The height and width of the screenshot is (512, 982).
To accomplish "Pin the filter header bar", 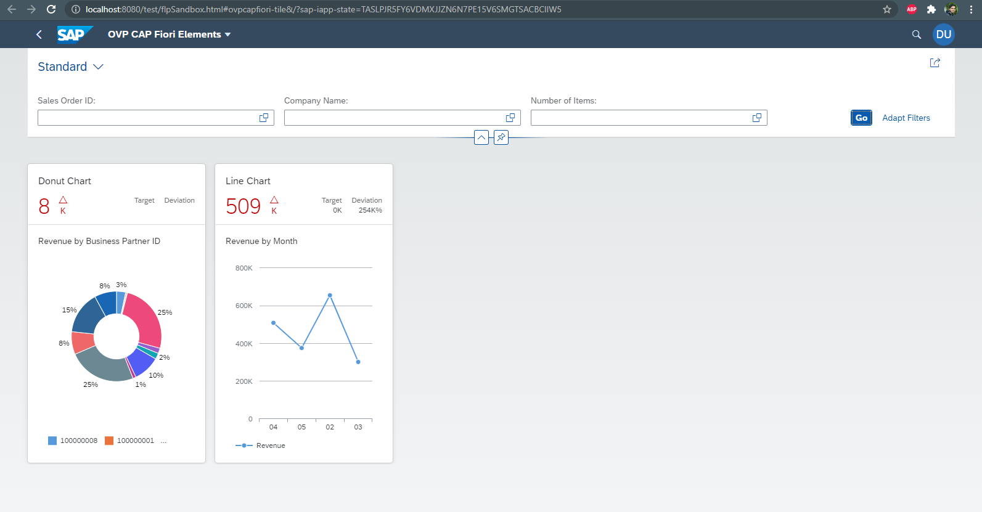I will 501,137.
